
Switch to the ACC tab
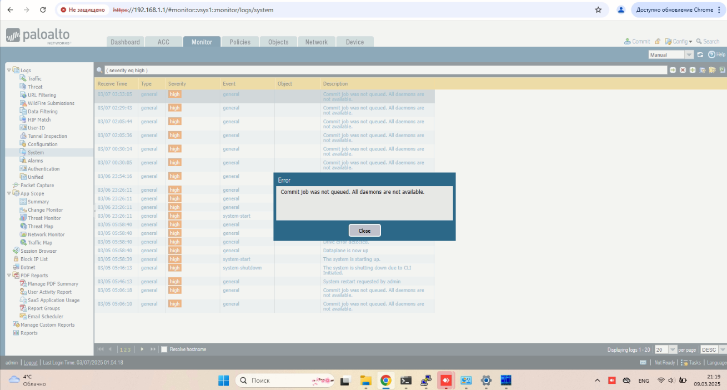(x=163, y=42)
